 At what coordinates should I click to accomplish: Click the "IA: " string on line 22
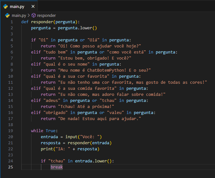(63, 149)
